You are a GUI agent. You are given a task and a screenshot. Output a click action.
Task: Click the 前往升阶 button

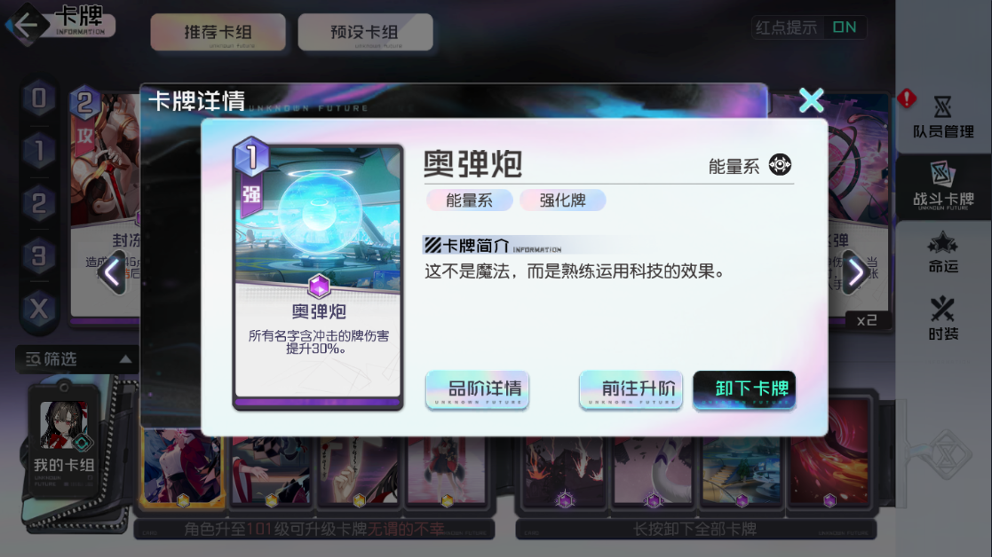631,389
